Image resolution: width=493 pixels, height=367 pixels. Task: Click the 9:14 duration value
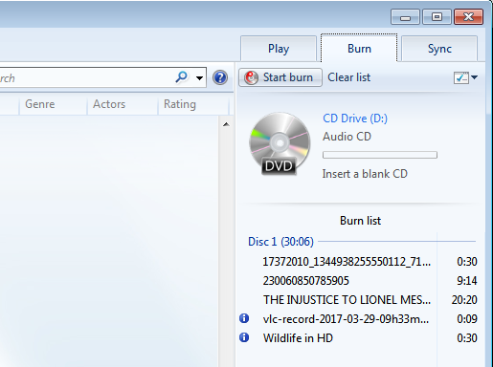pos(467,281)
